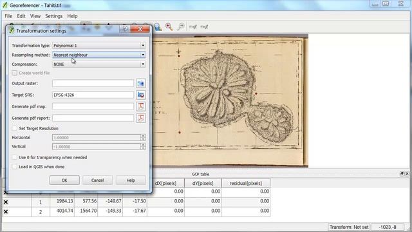The width and height of the screenshot is (412, 232).
Task: Check Load in QGIS when done
Action: pos(14,167)
